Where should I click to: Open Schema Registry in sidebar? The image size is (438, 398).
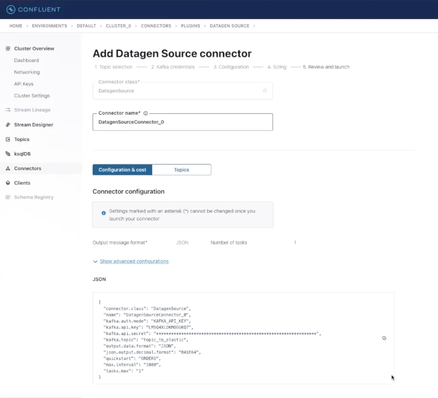pos(34,197)
